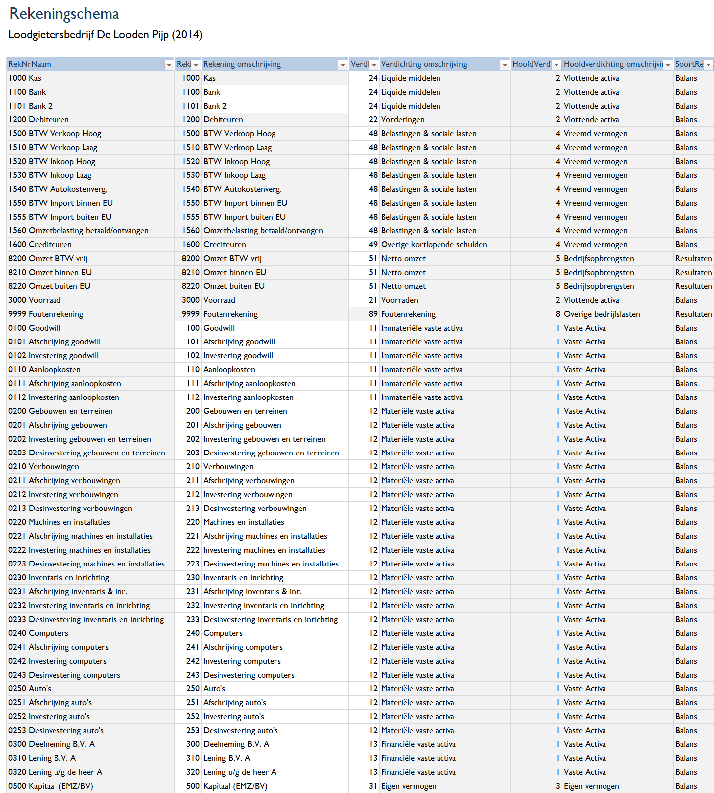Click the '0300 Deelneming B.V. A' cell
This screenshot has width=714, height=793.
[52, 744]
